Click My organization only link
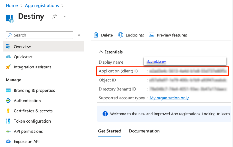233x147 pixels. click(x=169, y=98)
